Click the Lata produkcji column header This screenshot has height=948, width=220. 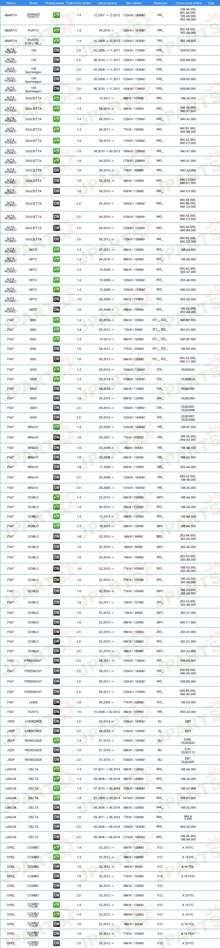[x=107, y=3]
